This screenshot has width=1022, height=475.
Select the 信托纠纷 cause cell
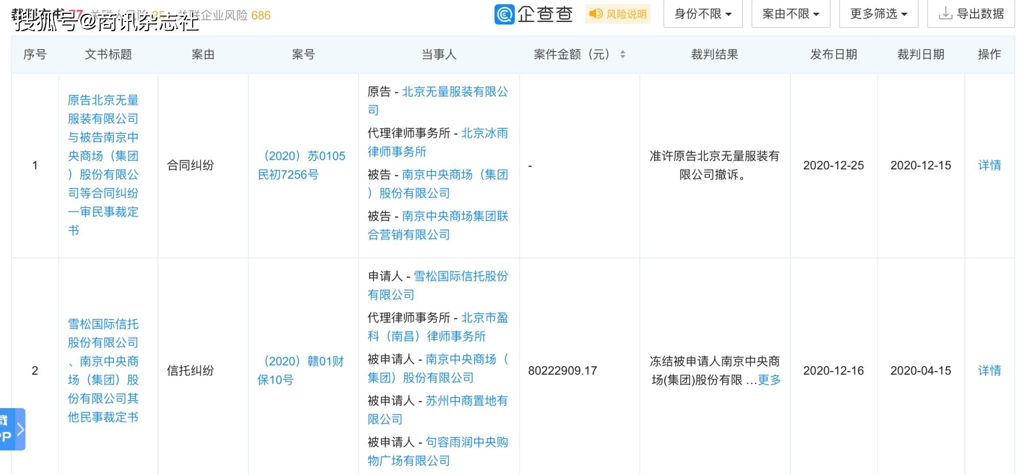click(x=190, y=371)
